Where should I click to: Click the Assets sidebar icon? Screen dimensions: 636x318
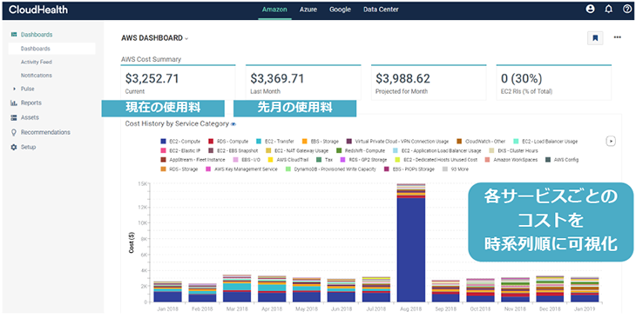coord(13,118)
